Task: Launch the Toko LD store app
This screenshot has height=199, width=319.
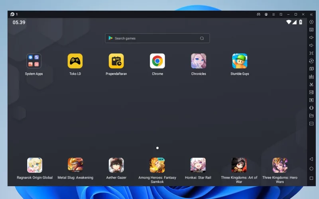Action: (x=75, y=61)
